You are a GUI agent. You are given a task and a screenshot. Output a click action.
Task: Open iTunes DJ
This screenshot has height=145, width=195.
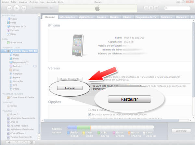click(13, 115)
